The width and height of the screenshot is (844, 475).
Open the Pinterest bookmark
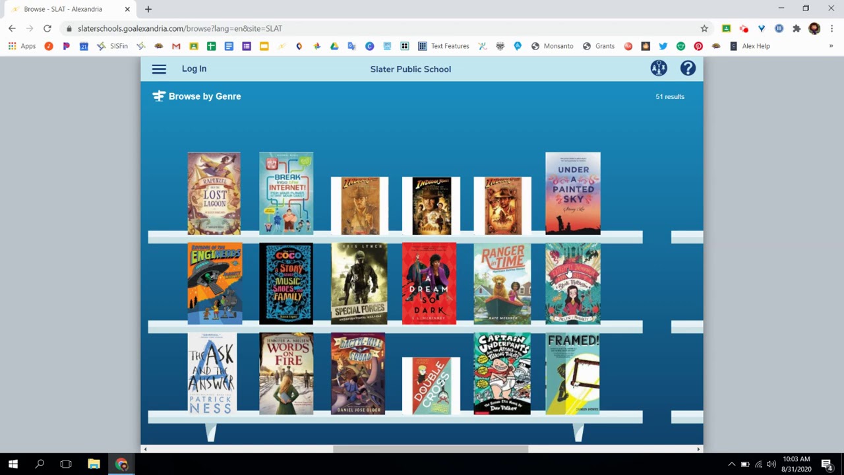coord(698,46)
